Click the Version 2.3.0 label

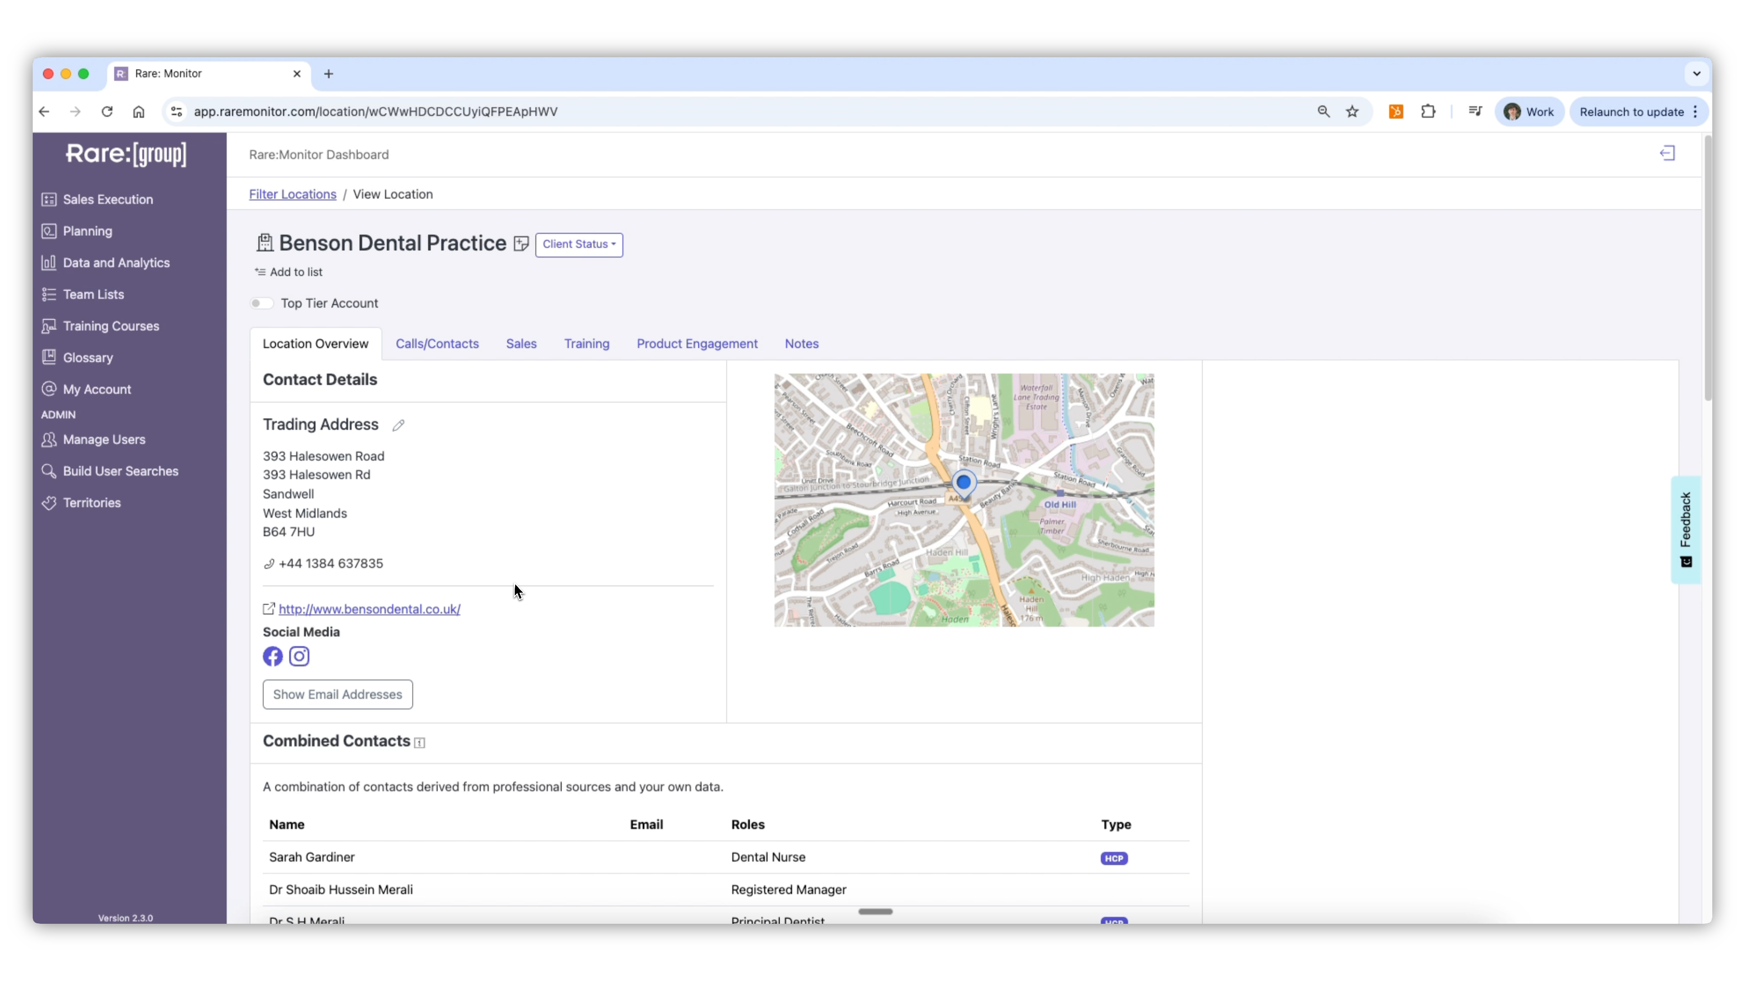(125, 918)
